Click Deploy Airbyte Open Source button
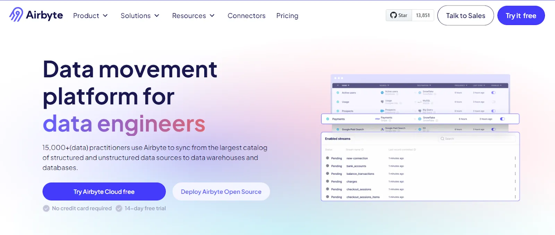 tap(221, 192)
